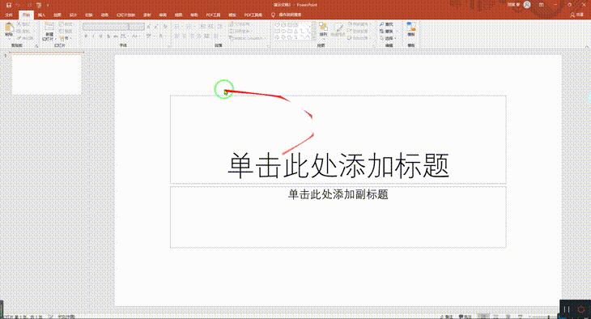The image size is (591, 319).
Task: Copy the selected content
Action: [x=23, y=31]
